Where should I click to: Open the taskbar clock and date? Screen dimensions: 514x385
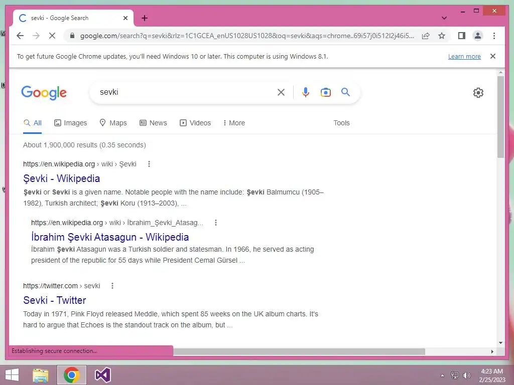click(x=492, y=375)
